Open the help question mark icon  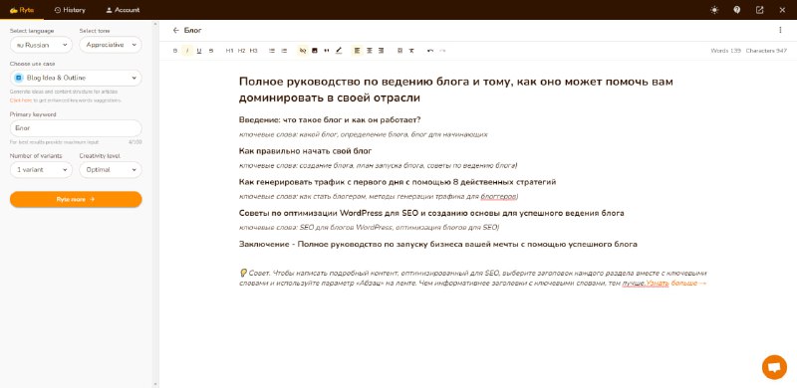tap(737, 10)
